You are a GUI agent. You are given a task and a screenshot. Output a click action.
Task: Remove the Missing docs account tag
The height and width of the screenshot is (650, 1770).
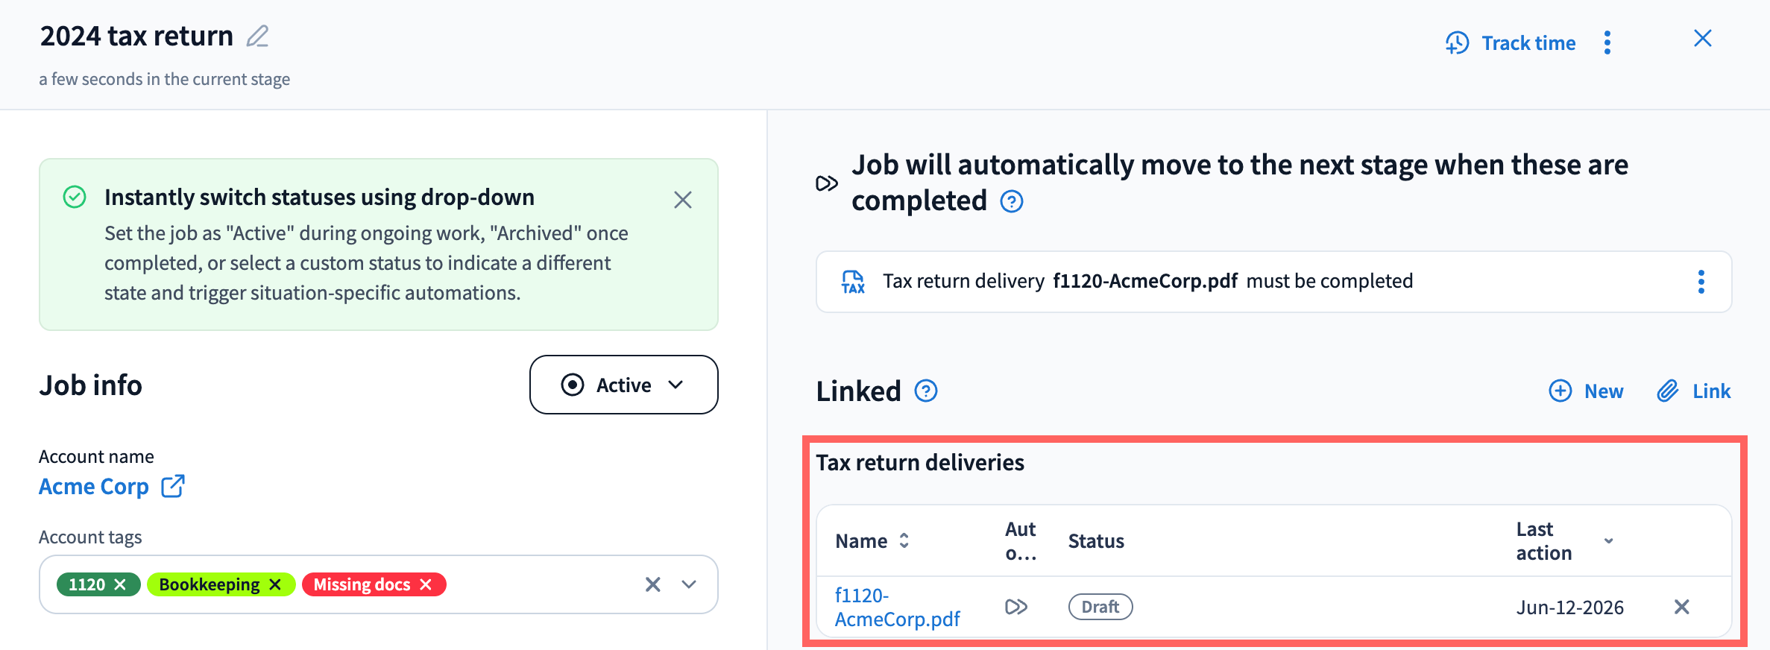[x=426, y=584]
